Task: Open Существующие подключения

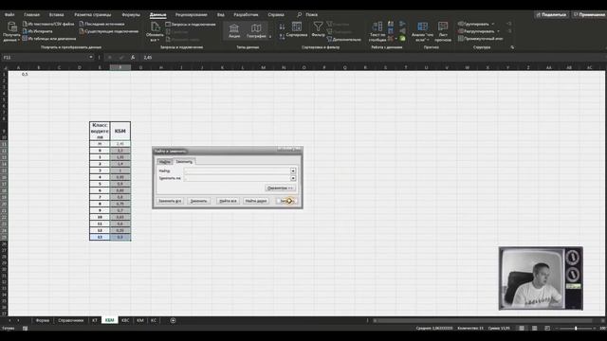Action: coord(109,31)
